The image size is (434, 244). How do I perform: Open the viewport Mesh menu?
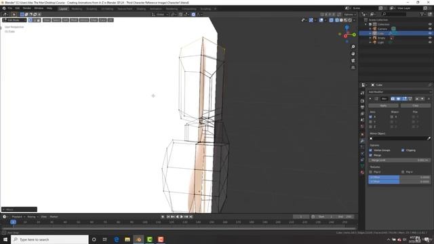tap(74, 20)
